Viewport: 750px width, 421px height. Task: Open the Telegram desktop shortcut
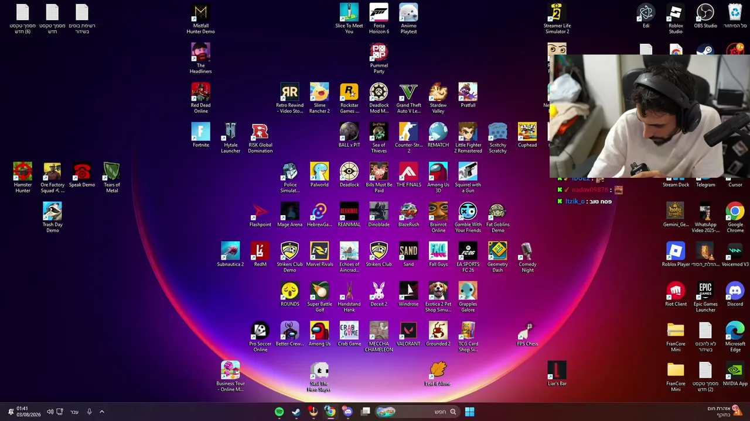pyautogui.click(x=705, y=182)
